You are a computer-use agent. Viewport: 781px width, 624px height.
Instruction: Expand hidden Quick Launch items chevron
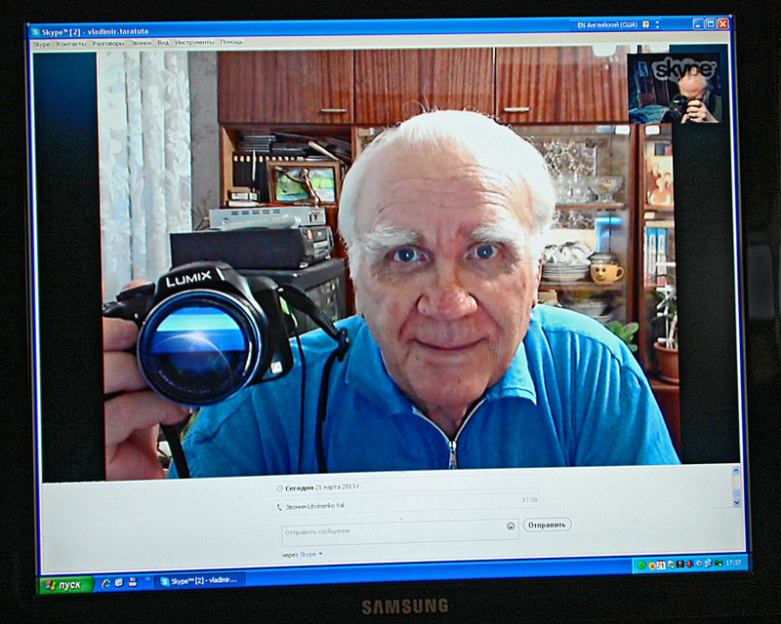[x=147, y=580]
